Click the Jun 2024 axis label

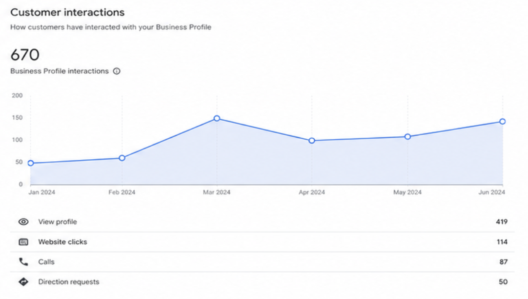[x=491, y=192]
